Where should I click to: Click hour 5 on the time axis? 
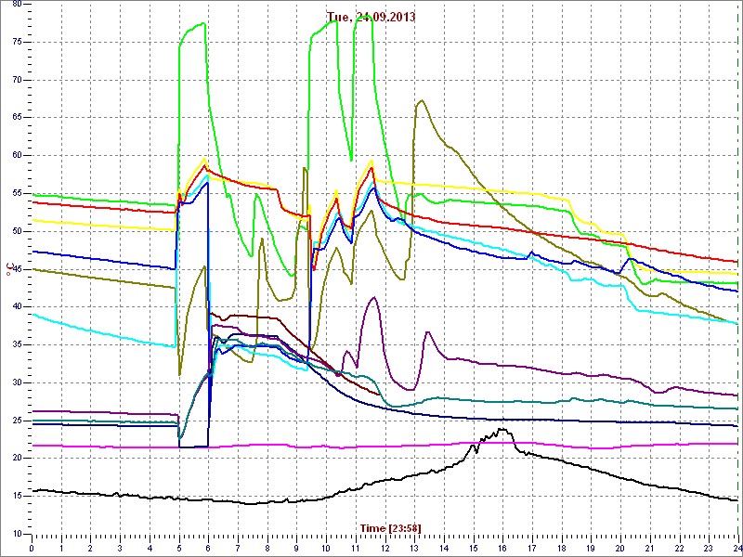(178, 548)
